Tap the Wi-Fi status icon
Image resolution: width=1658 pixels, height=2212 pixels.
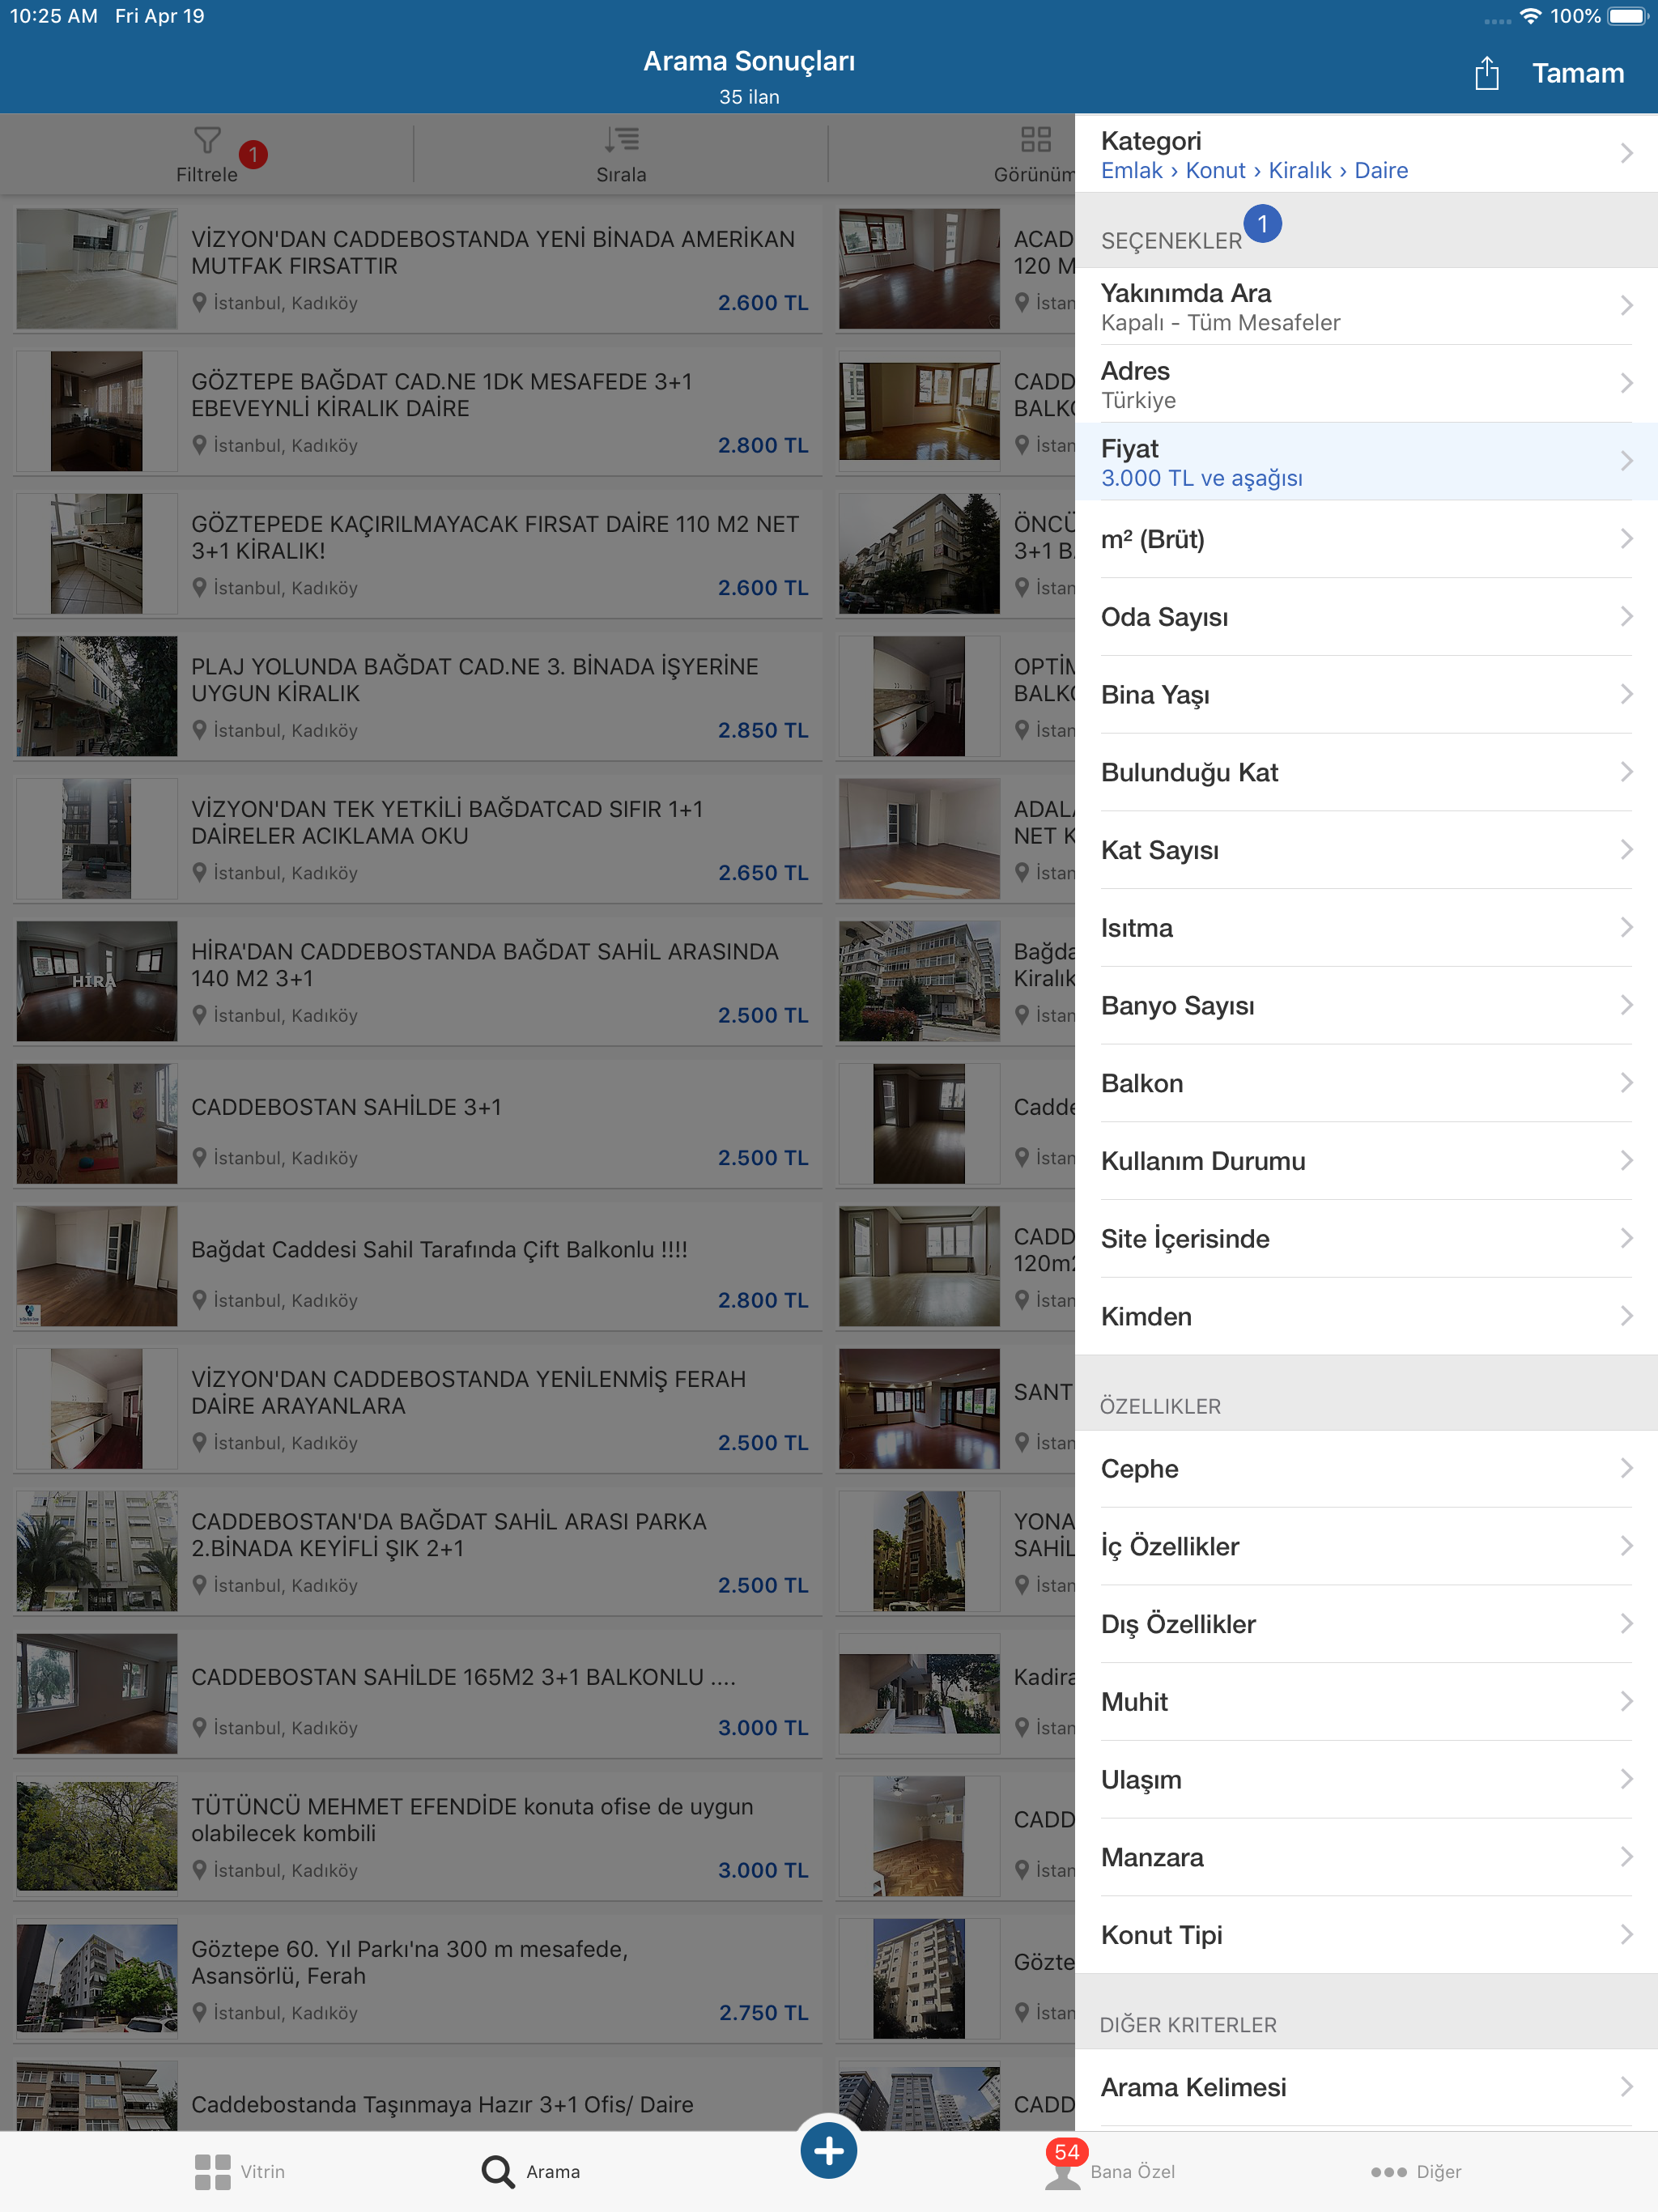[x=1530, y=16]
